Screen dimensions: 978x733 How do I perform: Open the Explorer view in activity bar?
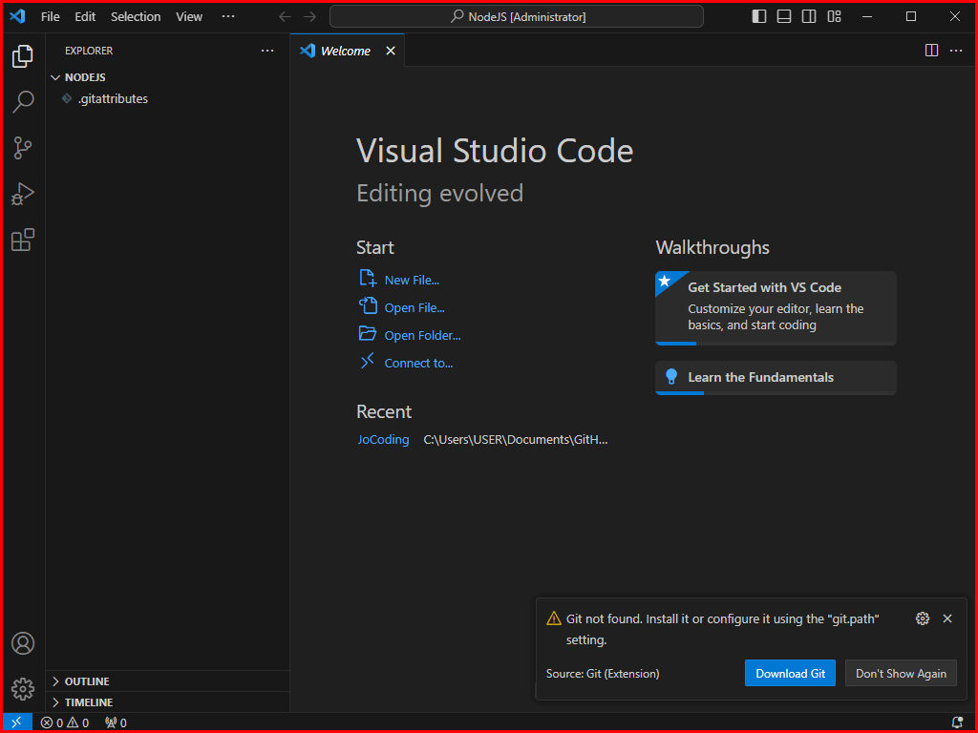pos(23,56)
